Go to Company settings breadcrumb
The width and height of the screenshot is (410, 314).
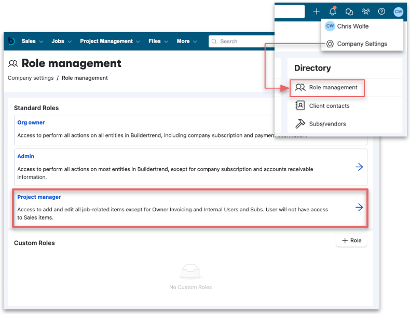coord(31,78)
